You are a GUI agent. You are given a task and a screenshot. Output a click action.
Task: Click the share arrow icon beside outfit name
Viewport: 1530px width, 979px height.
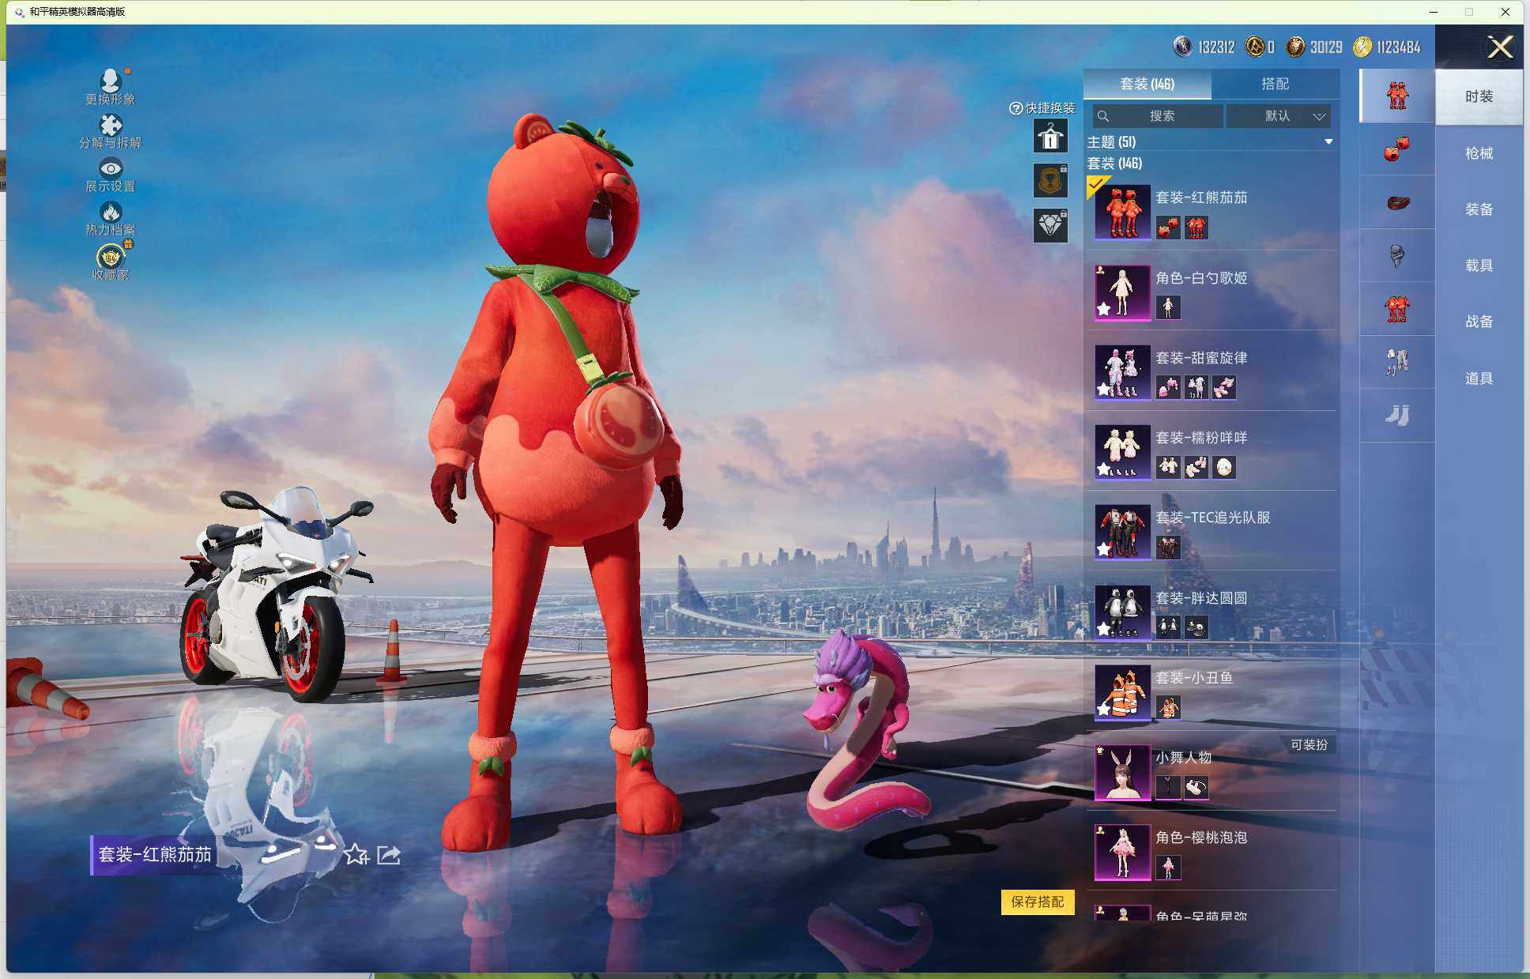(389, 855)
